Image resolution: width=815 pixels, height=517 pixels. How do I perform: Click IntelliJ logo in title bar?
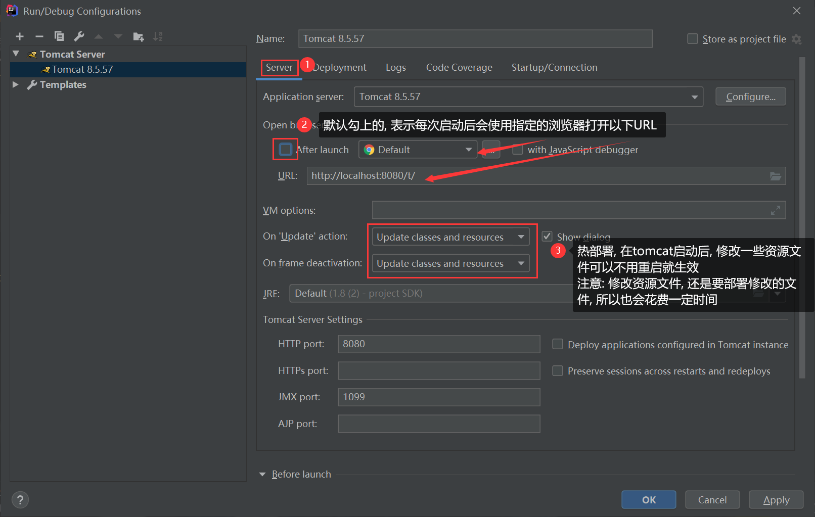(x=11, y=11)
